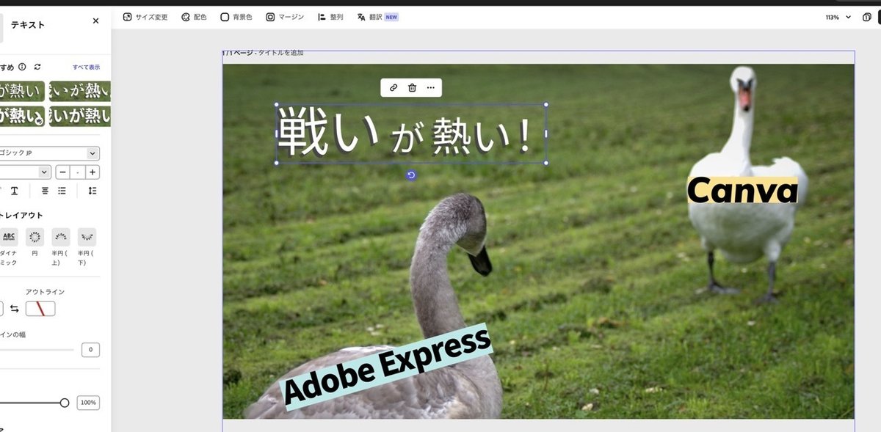
Task: Click the 100% opacity value field
Action: coord(88,403)
